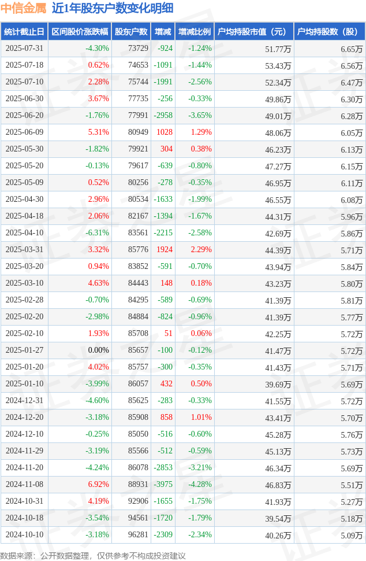The height and width of the screenshot is (561, 366).
Task: Click the 增减比例 column header
Action: coord(195,32)
